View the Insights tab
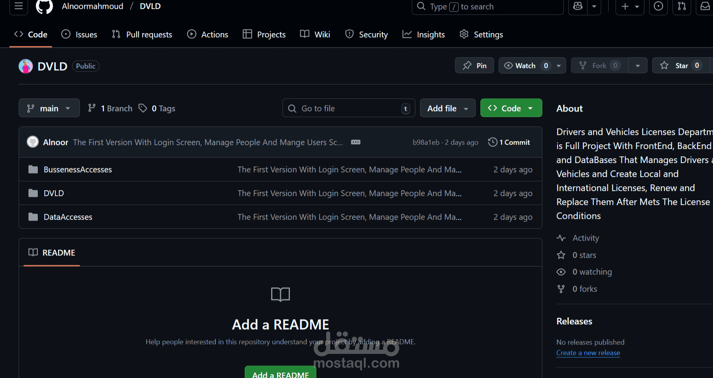This screenshot has width=713, height=378. click(x=424, y=35)
